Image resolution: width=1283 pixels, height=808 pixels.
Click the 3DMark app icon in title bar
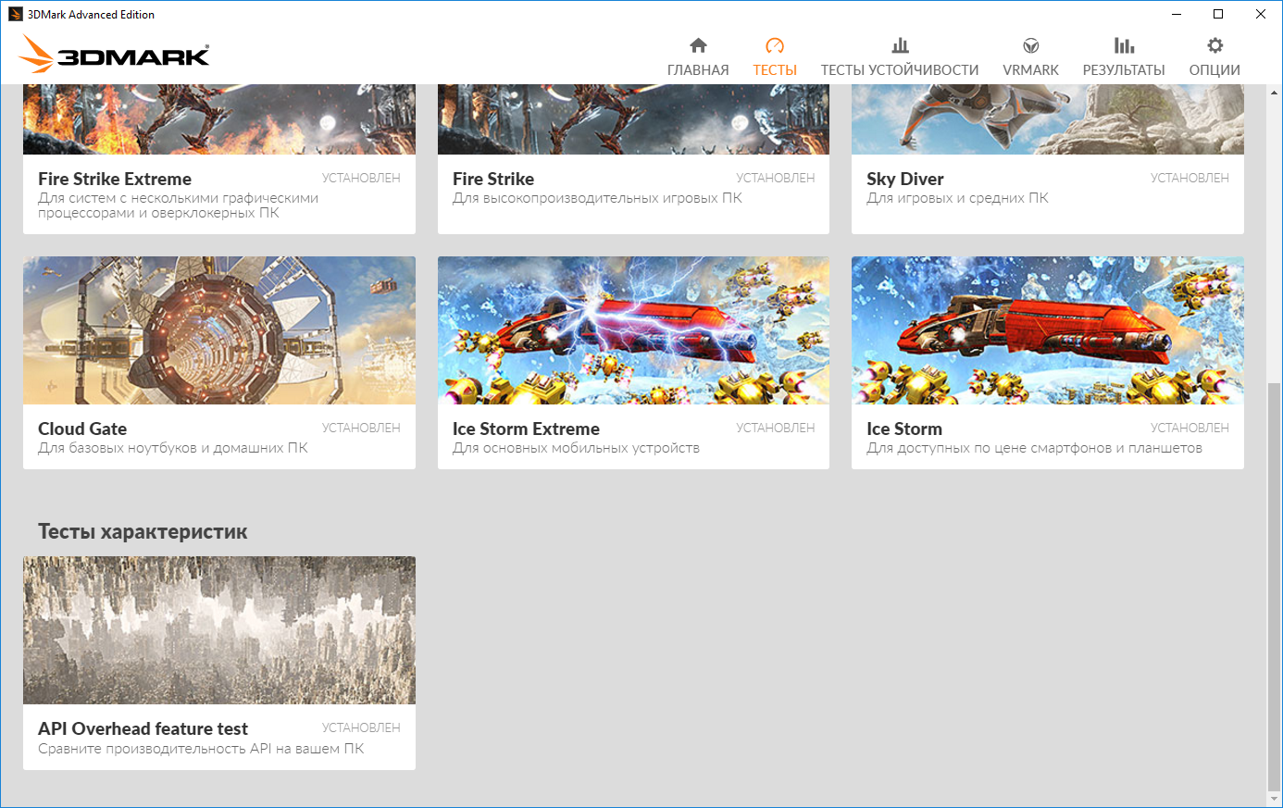pyautogui.click(x=15, y=14)
